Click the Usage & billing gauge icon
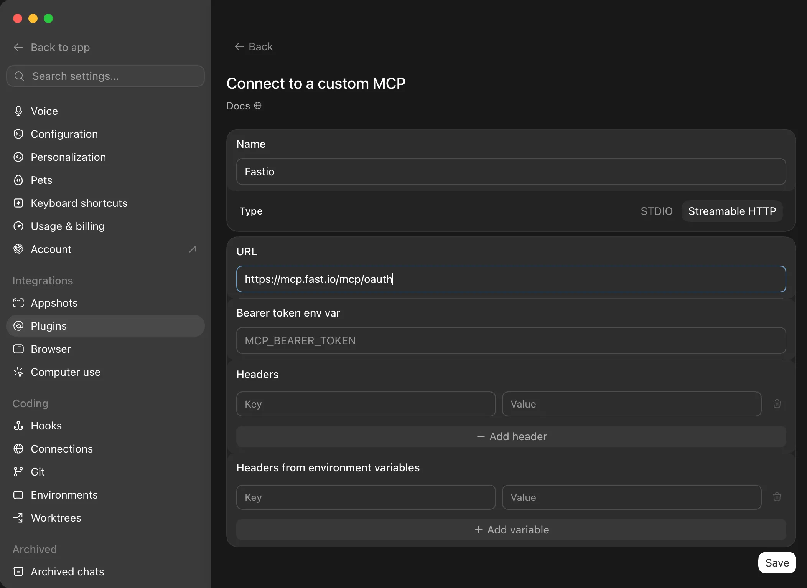 [x=18, y=226]
